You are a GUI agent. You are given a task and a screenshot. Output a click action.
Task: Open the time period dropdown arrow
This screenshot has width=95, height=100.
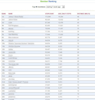(x=63, y=7)
